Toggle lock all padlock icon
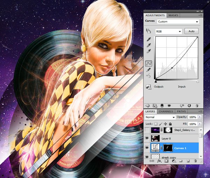The image size is (210, 178). [x=170, y=124]
